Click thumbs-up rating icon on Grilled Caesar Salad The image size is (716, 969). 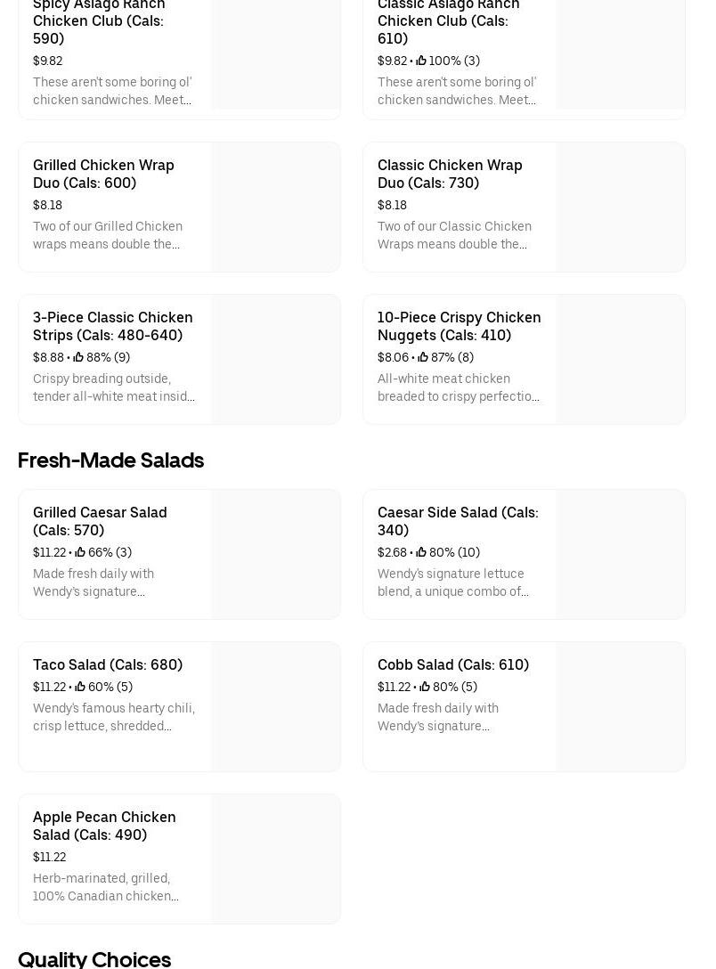pos(80,553)
